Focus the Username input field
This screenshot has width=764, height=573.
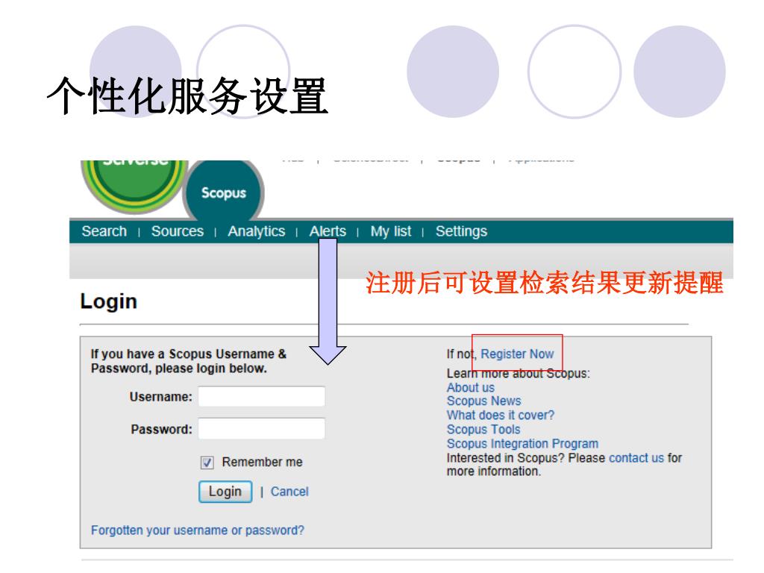click(x=262, y=397)
